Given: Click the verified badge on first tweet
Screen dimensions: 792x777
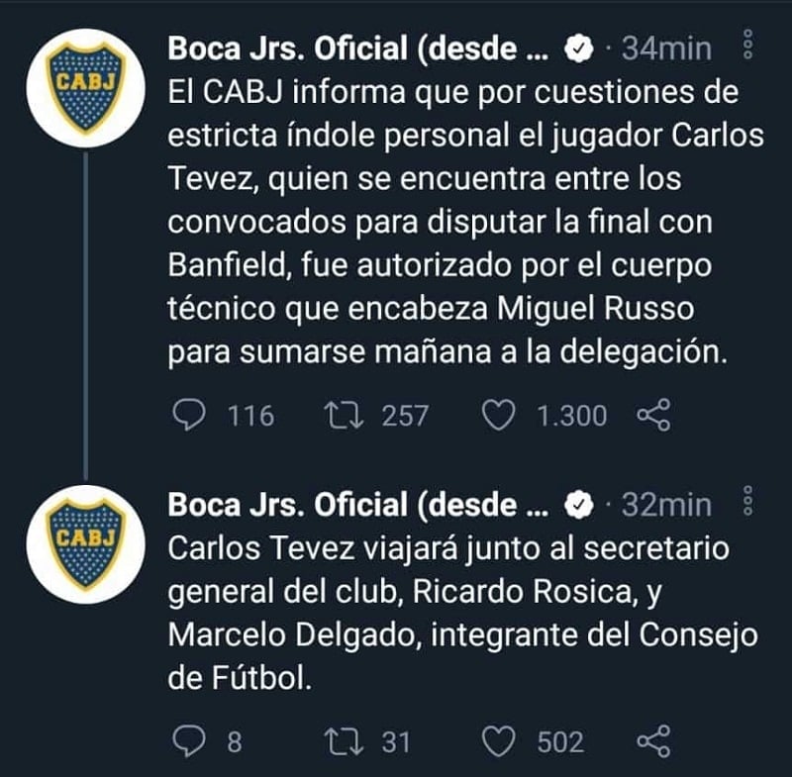Looking at the screenshot, I should (577, 49).
